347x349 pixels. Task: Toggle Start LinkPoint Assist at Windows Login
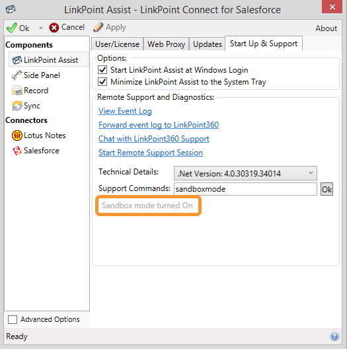tap(102, 70)
